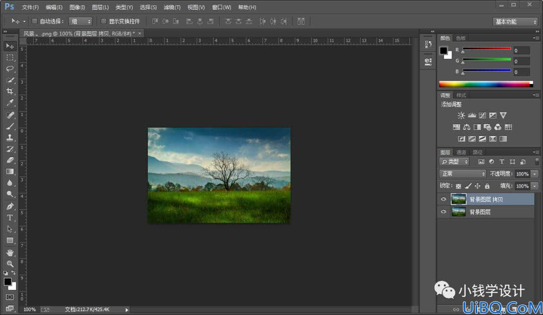Select the Rectangular Marquee tool
Screen dimensions: 543x315
coord(10,57)
